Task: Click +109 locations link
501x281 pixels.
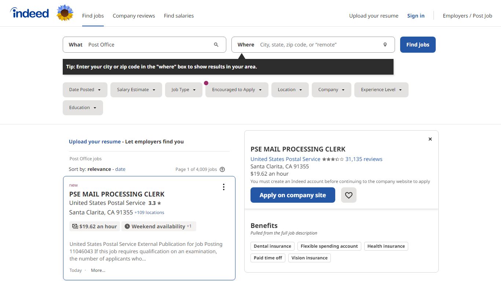Action: point(149,213)
